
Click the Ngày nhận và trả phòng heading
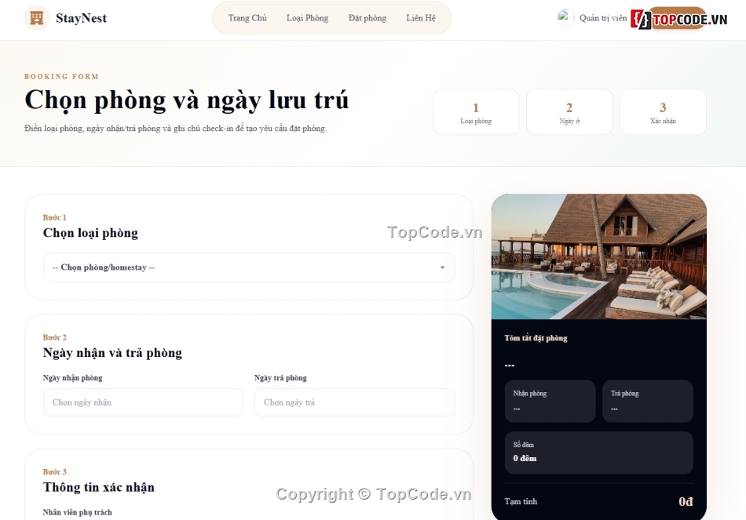(x=112, y=353)
